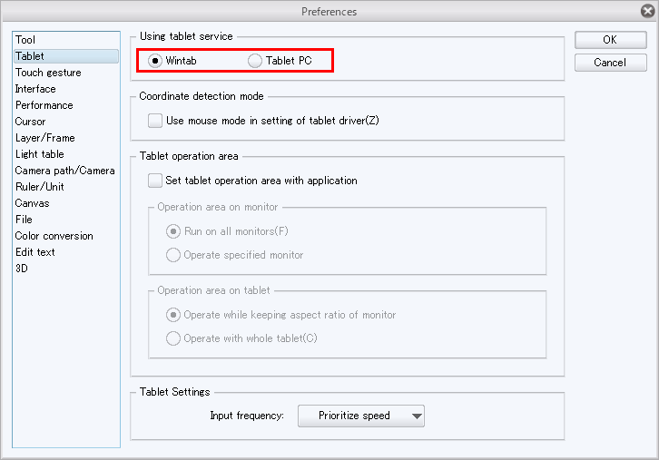The width and height of the screenshot is (659, 460).
Task: Go to Edit text preferences
Action: [x=66, y=252]
